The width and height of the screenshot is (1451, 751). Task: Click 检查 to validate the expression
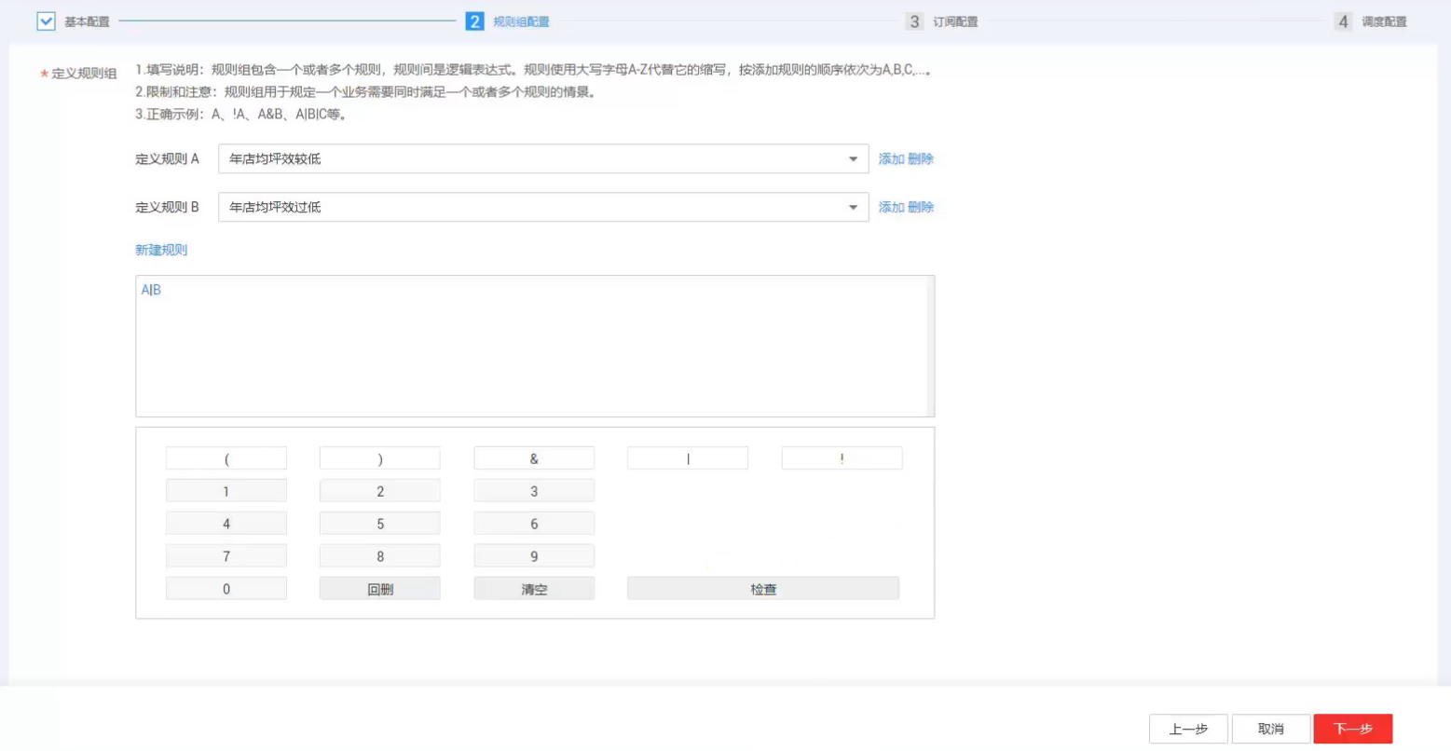click(x=762, y=589)
